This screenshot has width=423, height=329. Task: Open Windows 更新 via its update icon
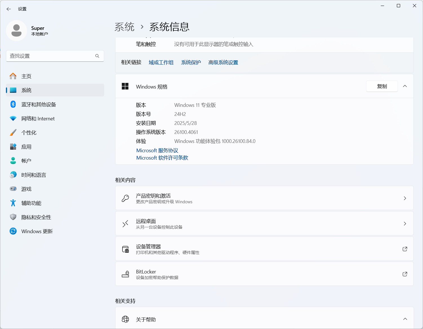coord(13,231)
